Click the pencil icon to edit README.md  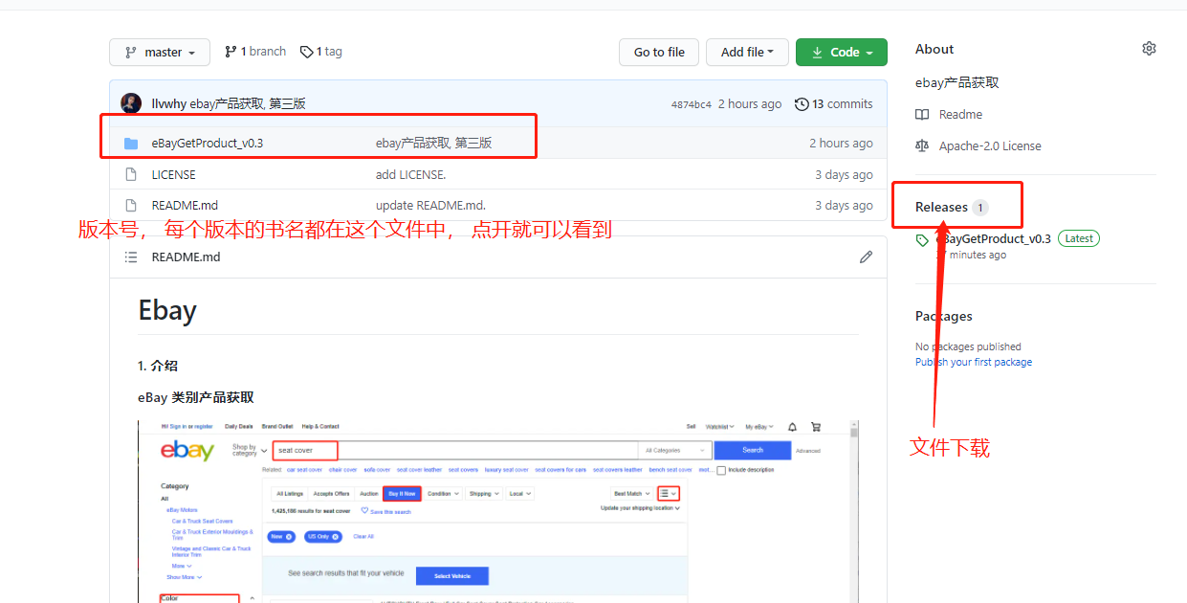[x=866, y=257]
